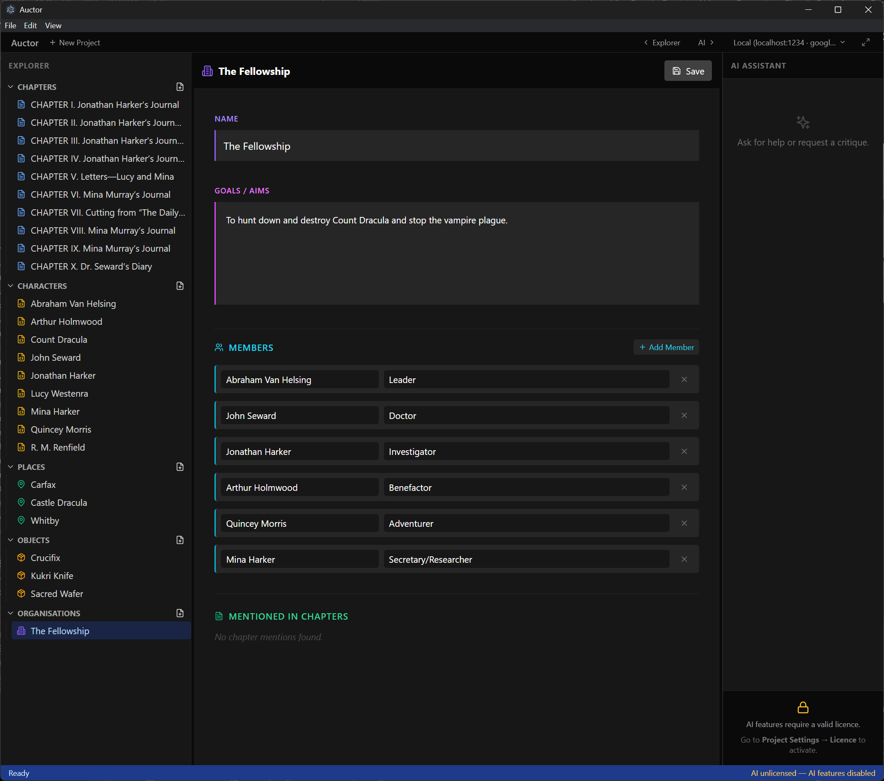Collapse the Chapters section
The width and height of the screenshot is (884, 781).
coord(11,87)
